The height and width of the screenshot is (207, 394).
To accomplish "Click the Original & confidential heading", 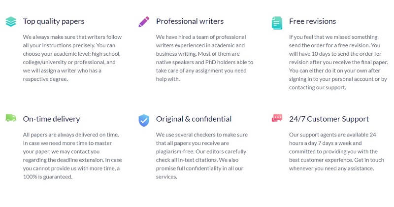I will click(194, 119).
